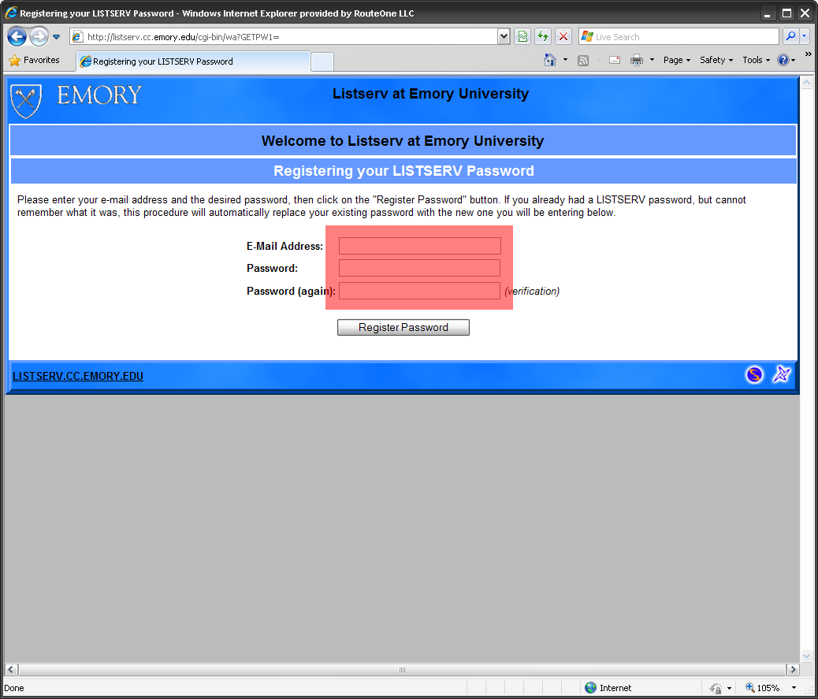The height and width of the screenshot is (699, 818).
Task: Show more command bar items chevron
Action: (x=808, y=54)
